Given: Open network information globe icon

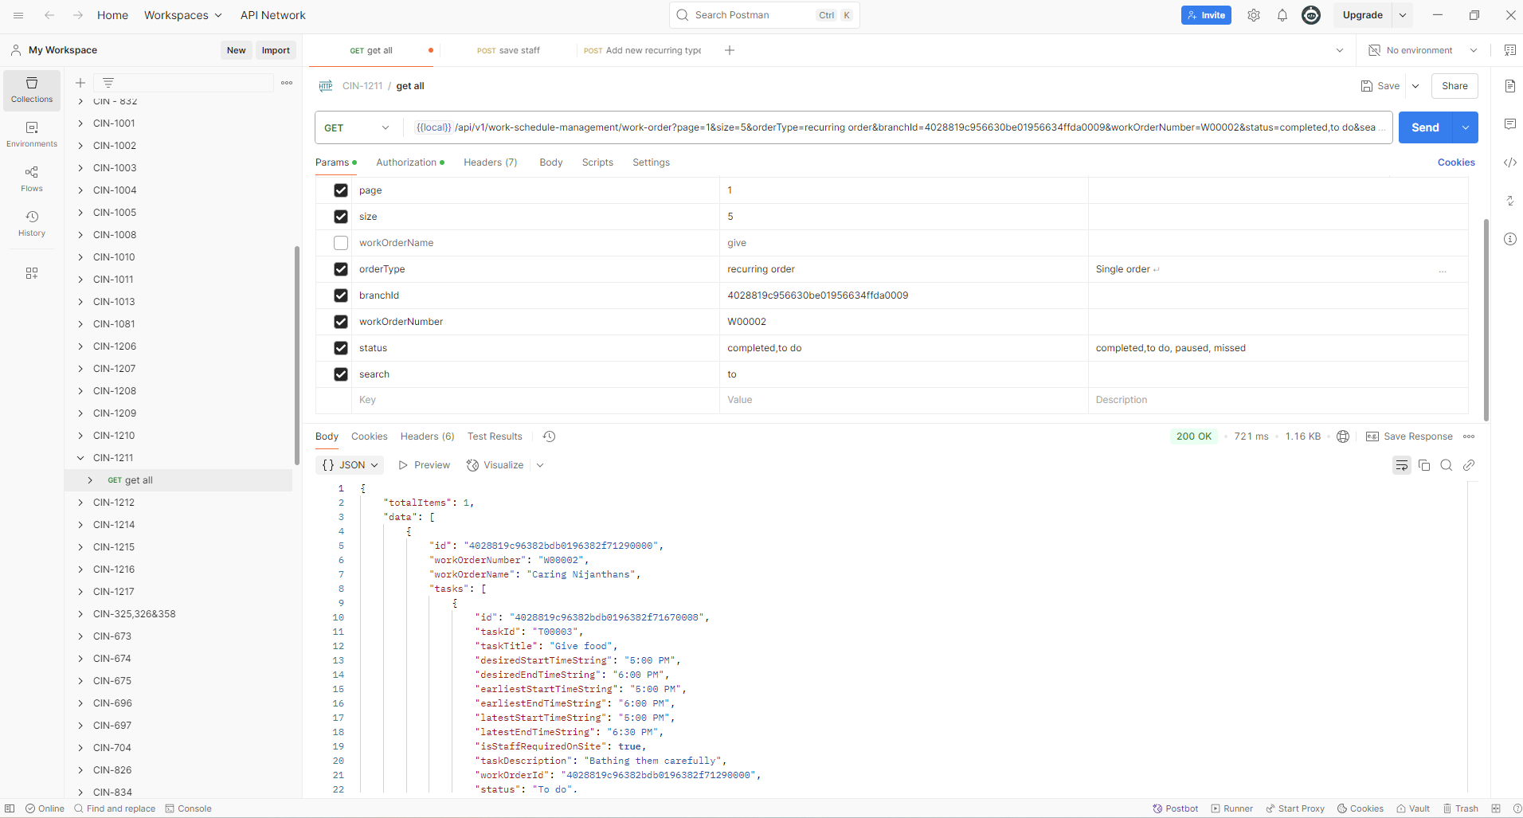Looking at the screenshot, I should click(1343, 436).
